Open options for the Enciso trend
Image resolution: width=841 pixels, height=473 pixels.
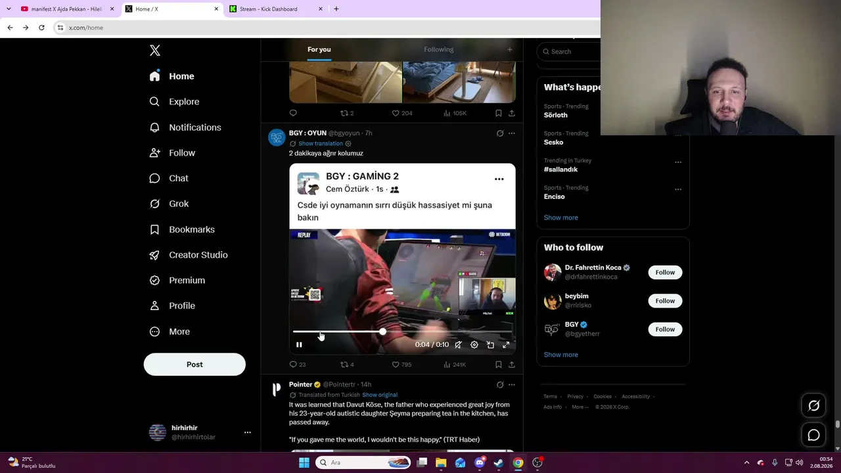pos(678,189)
